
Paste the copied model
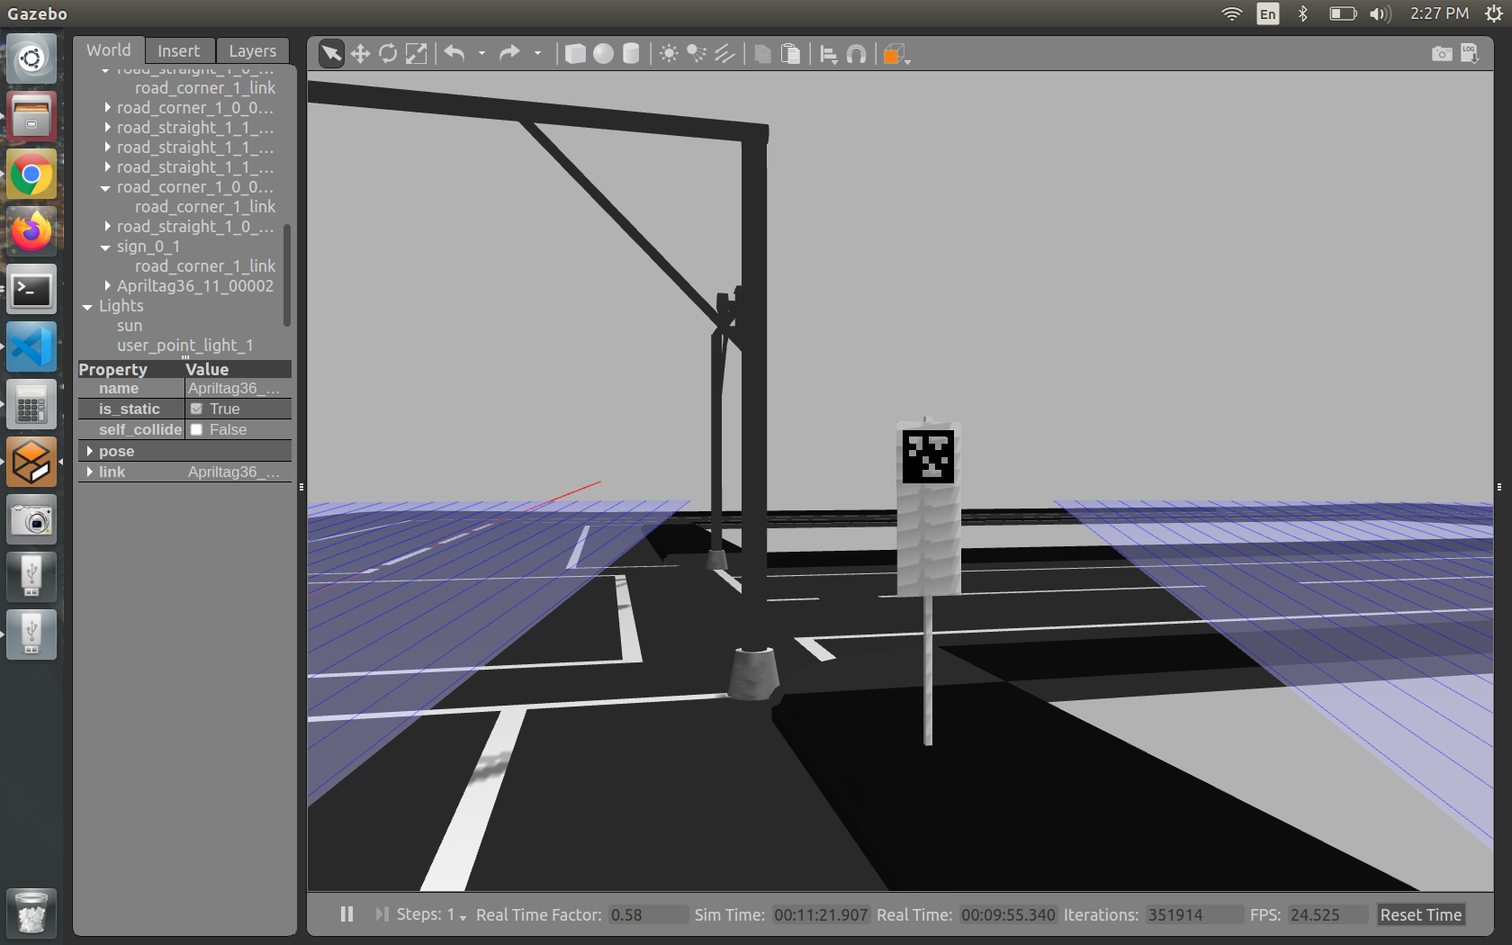click(790, 54)
